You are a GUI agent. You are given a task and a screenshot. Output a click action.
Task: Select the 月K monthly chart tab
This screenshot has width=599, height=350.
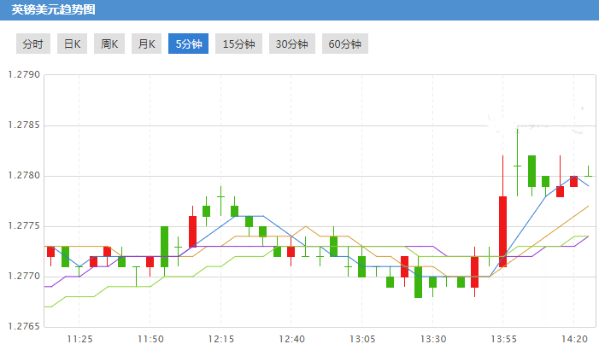tap(146, 44)
